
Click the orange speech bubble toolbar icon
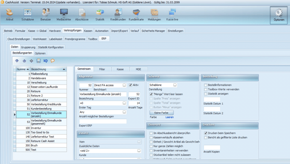pyautogui.click(x=53, y=61)
